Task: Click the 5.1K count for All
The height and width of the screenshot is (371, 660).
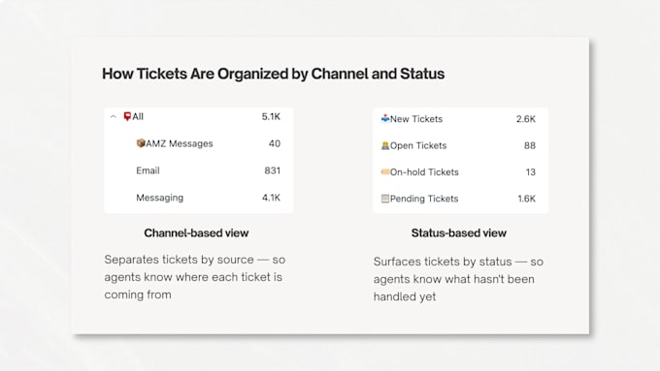Action: coord(271,117)
